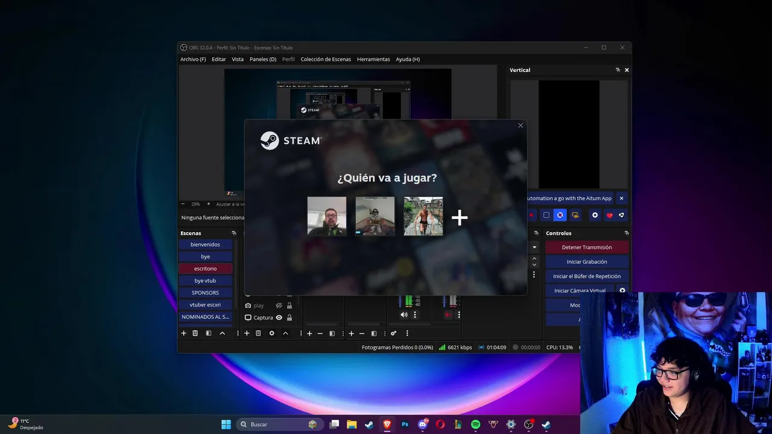Click Iniciar Cámara Virtual button
The width and height of the screenshot is (772, 434).
[580, 290]
